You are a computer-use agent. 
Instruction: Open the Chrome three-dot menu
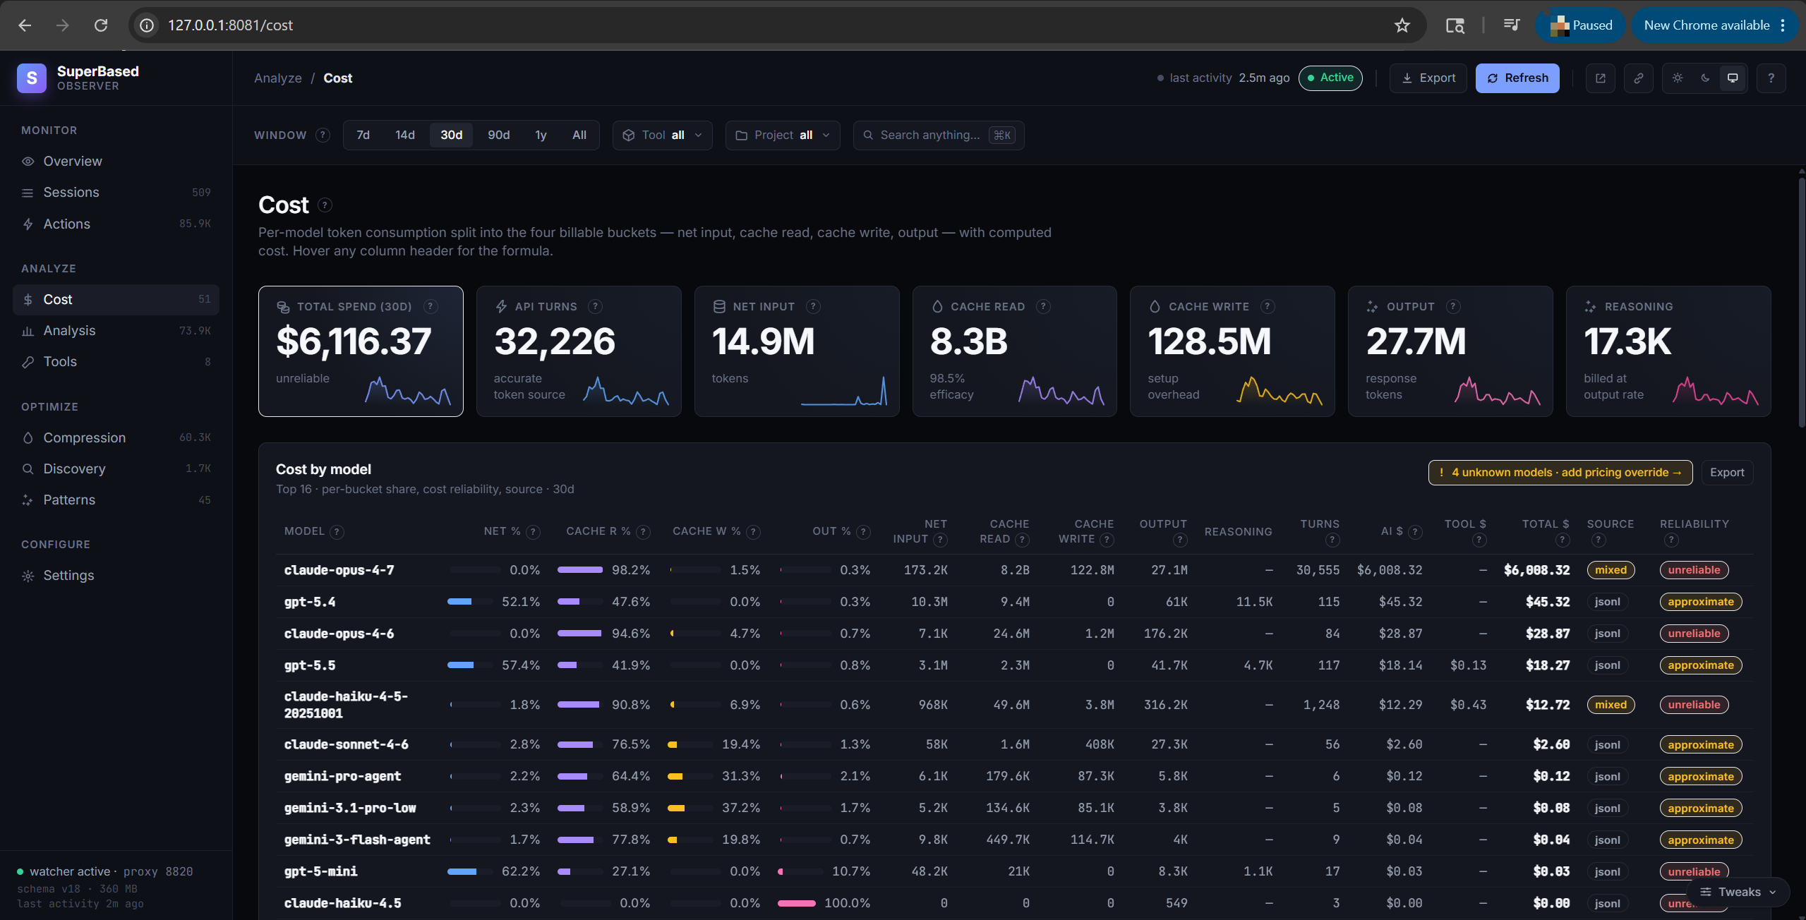(1783, 25)
